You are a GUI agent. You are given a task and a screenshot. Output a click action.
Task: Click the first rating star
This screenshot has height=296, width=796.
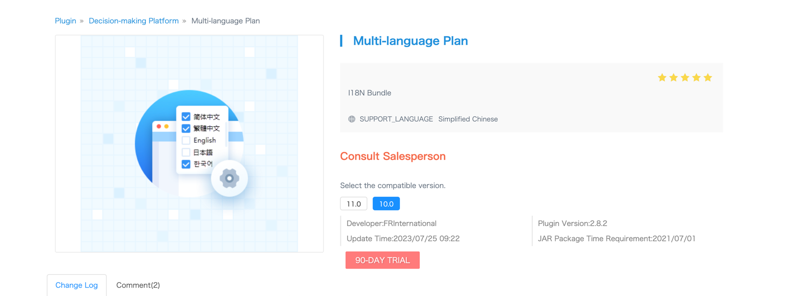click(x=662, y=77)
